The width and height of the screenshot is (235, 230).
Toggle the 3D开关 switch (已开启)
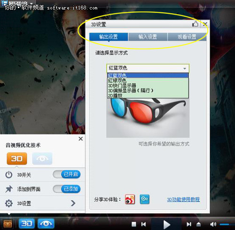67,174
